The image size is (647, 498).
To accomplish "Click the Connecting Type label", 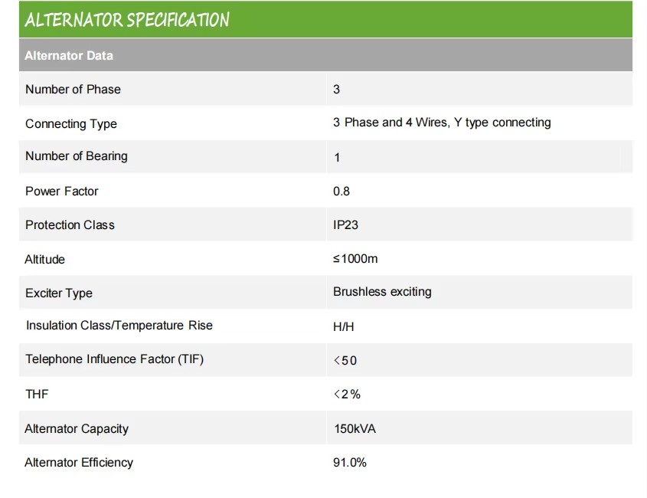I will coord(71,123).
